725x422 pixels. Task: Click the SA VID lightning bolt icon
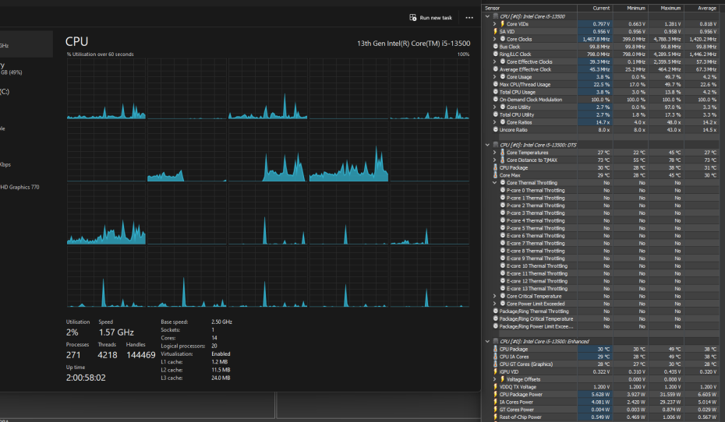coord(496,31)
